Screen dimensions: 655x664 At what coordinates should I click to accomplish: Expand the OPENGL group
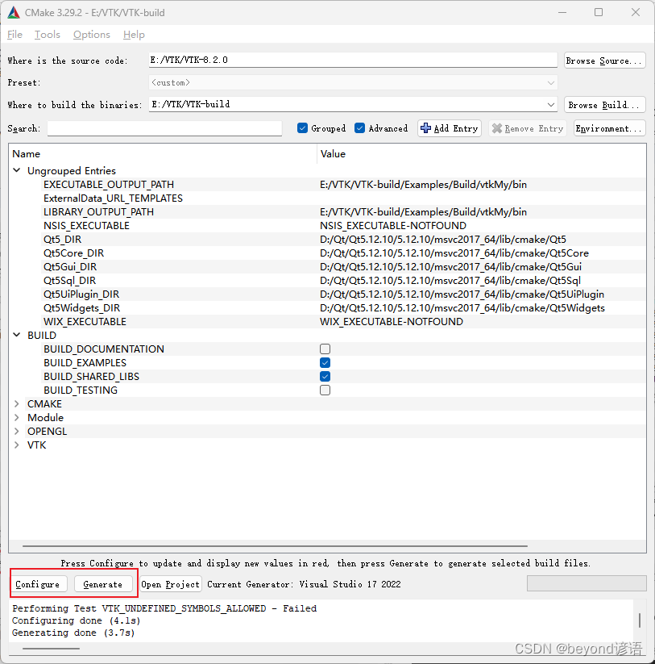click(17, 431)
